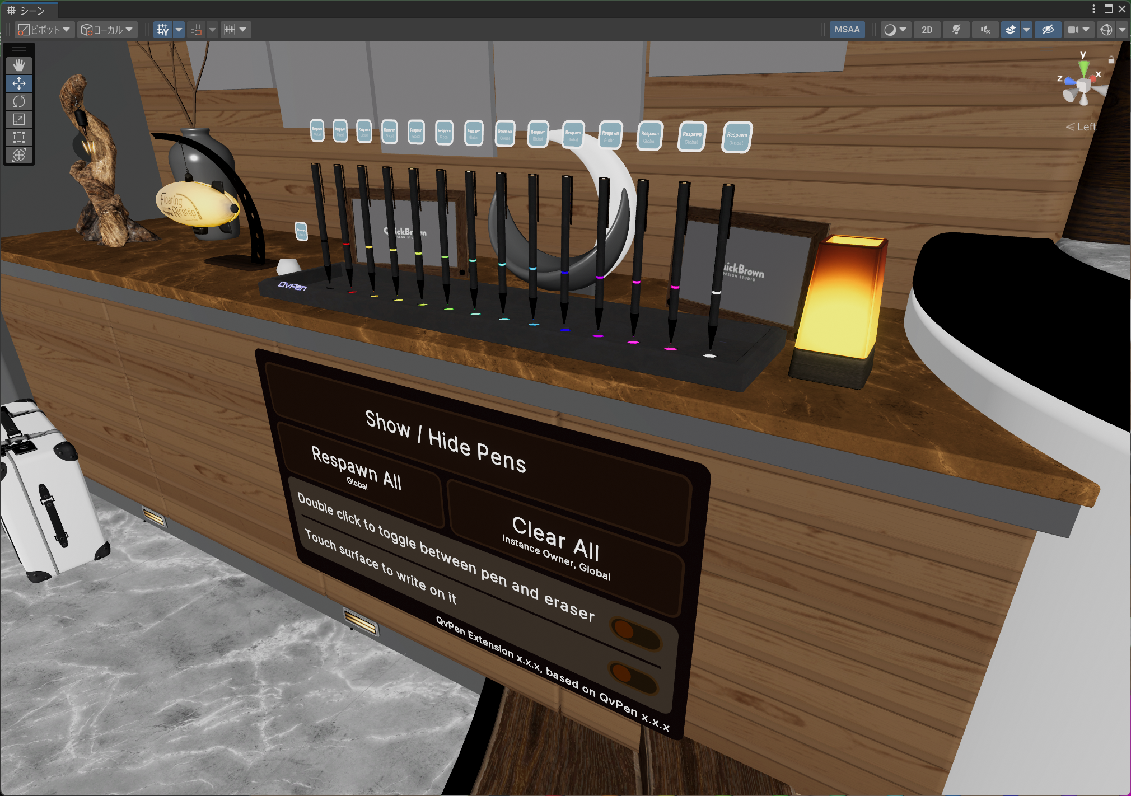Toggle hidden objects scene visibility eye
Screen dimensions: 1131x796
click(x=1048, y=30)
